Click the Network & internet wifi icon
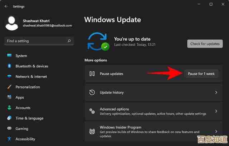This screenshot has width=229, height=146. [9, 76]
